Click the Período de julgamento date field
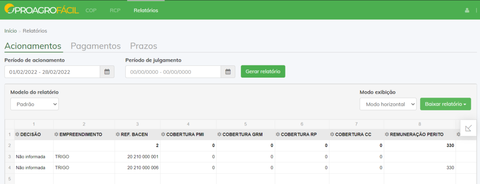Viewport: 480px width, 184px height. pos(173,72)
